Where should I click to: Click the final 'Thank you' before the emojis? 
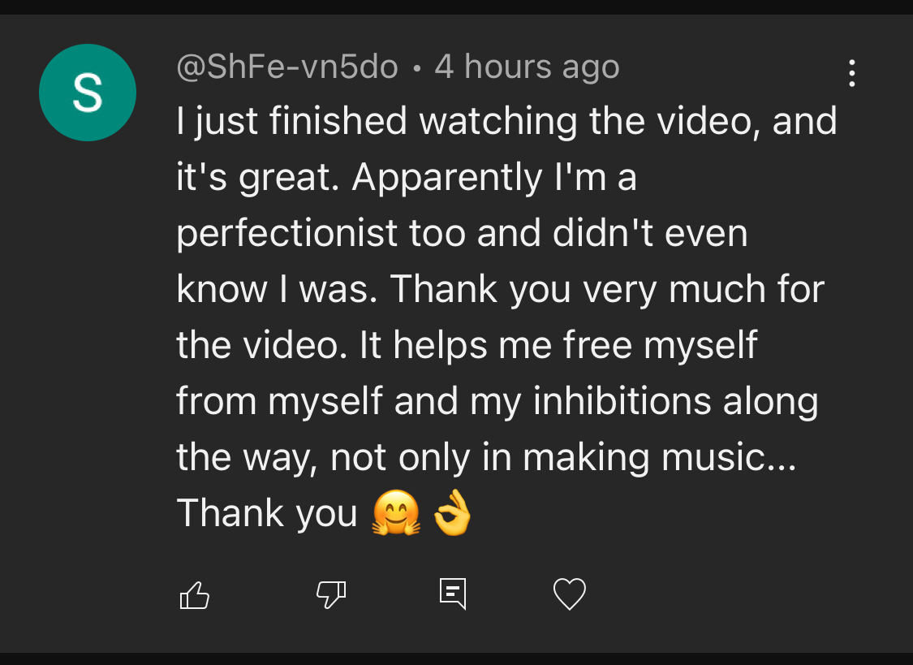(x=267, y=514)
